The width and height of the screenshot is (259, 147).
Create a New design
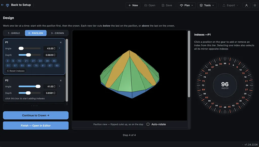[x=133, y=5]
